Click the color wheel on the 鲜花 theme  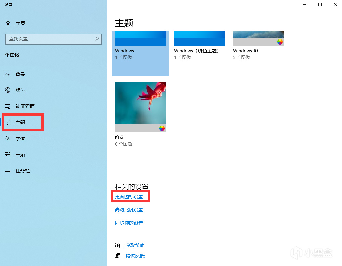click(162, 128)
